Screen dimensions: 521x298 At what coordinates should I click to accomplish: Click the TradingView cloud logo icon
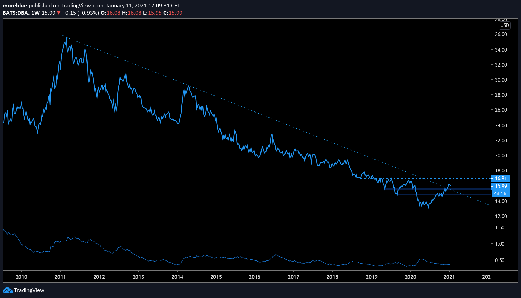[8, 290]
